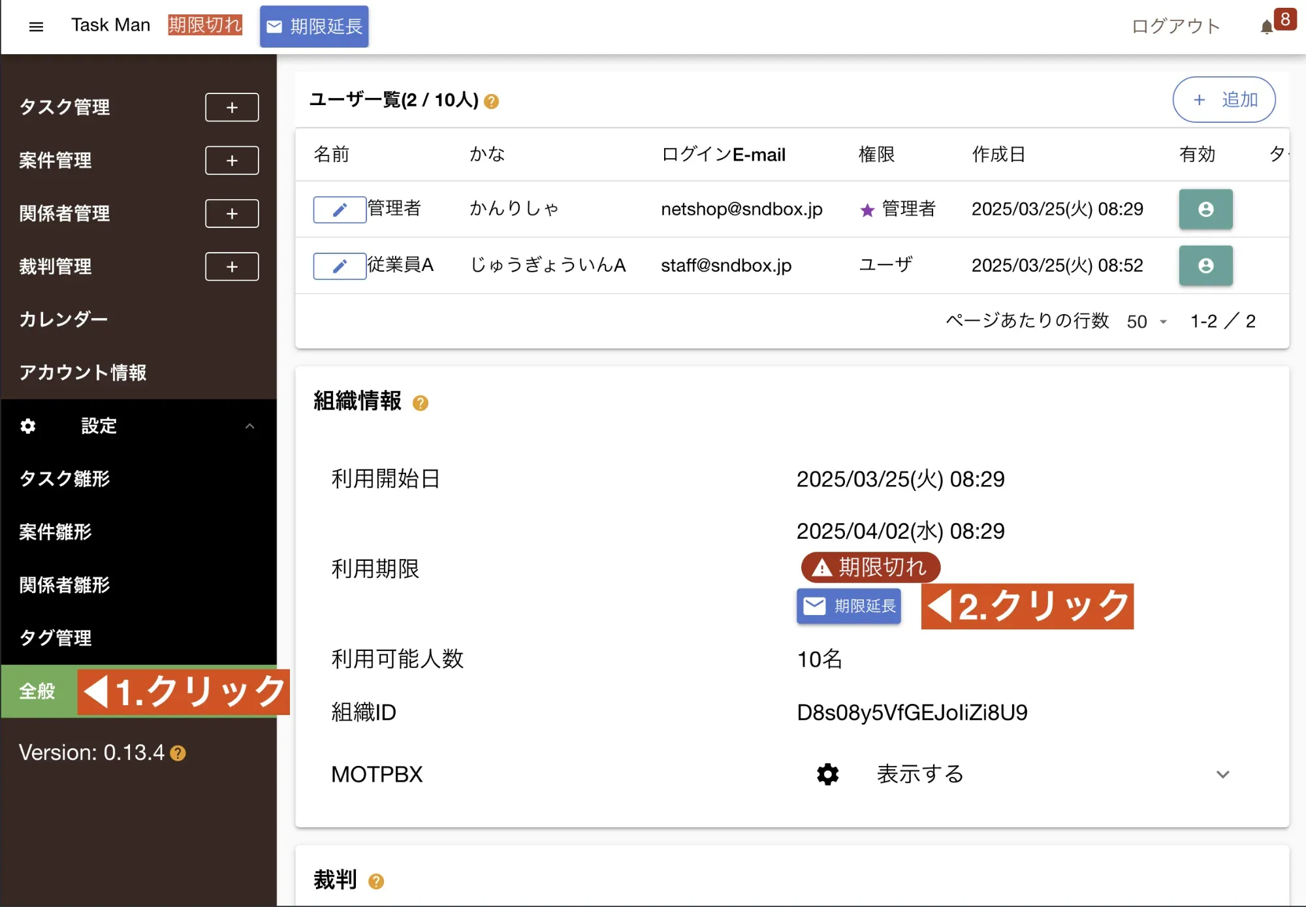
Task: Open rows per page dropdown showing 50
Action: (x=1147, y=321)
